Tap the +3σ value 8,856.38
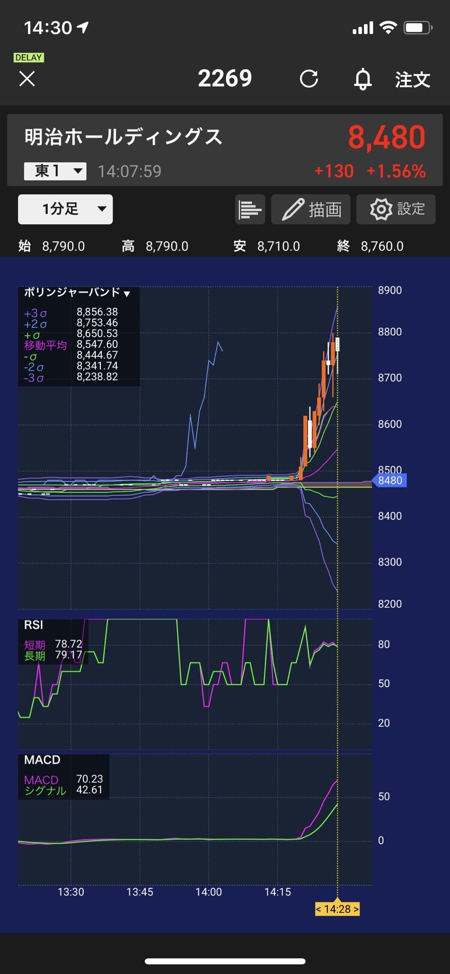The height and width of the screenshot is (974, 450). coord(97,312)
